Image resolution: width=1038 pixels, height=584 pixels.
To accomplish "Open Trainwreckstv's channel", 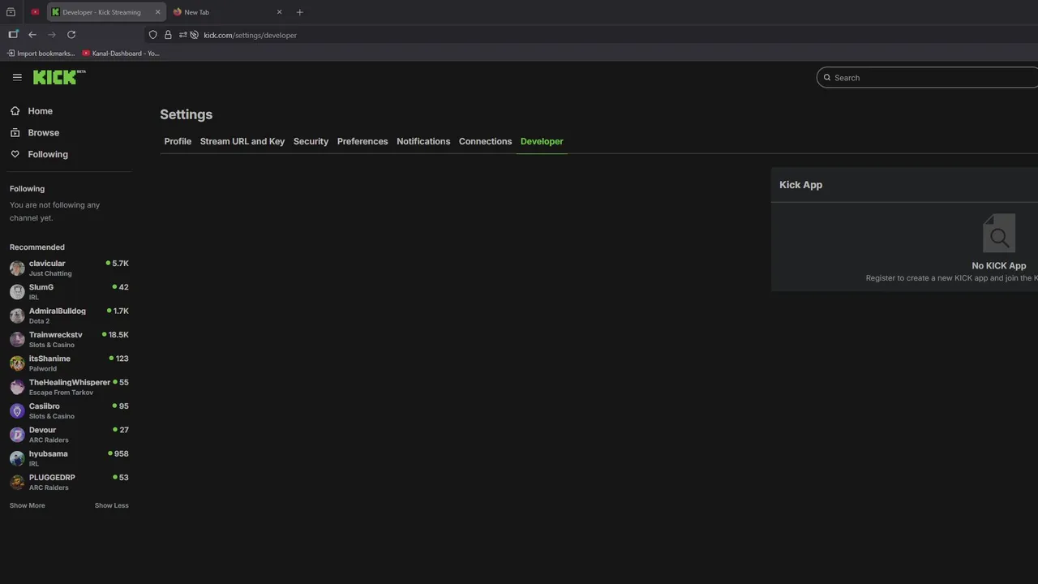I will (x=69, y=339).
